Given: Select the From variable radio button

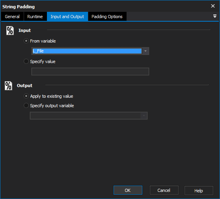Looking at the screenshot, I should click(x=26, y=41).
